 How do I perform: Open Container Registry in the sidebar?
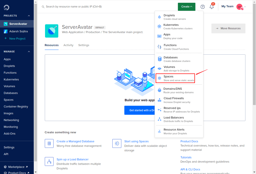click(16, 107)
